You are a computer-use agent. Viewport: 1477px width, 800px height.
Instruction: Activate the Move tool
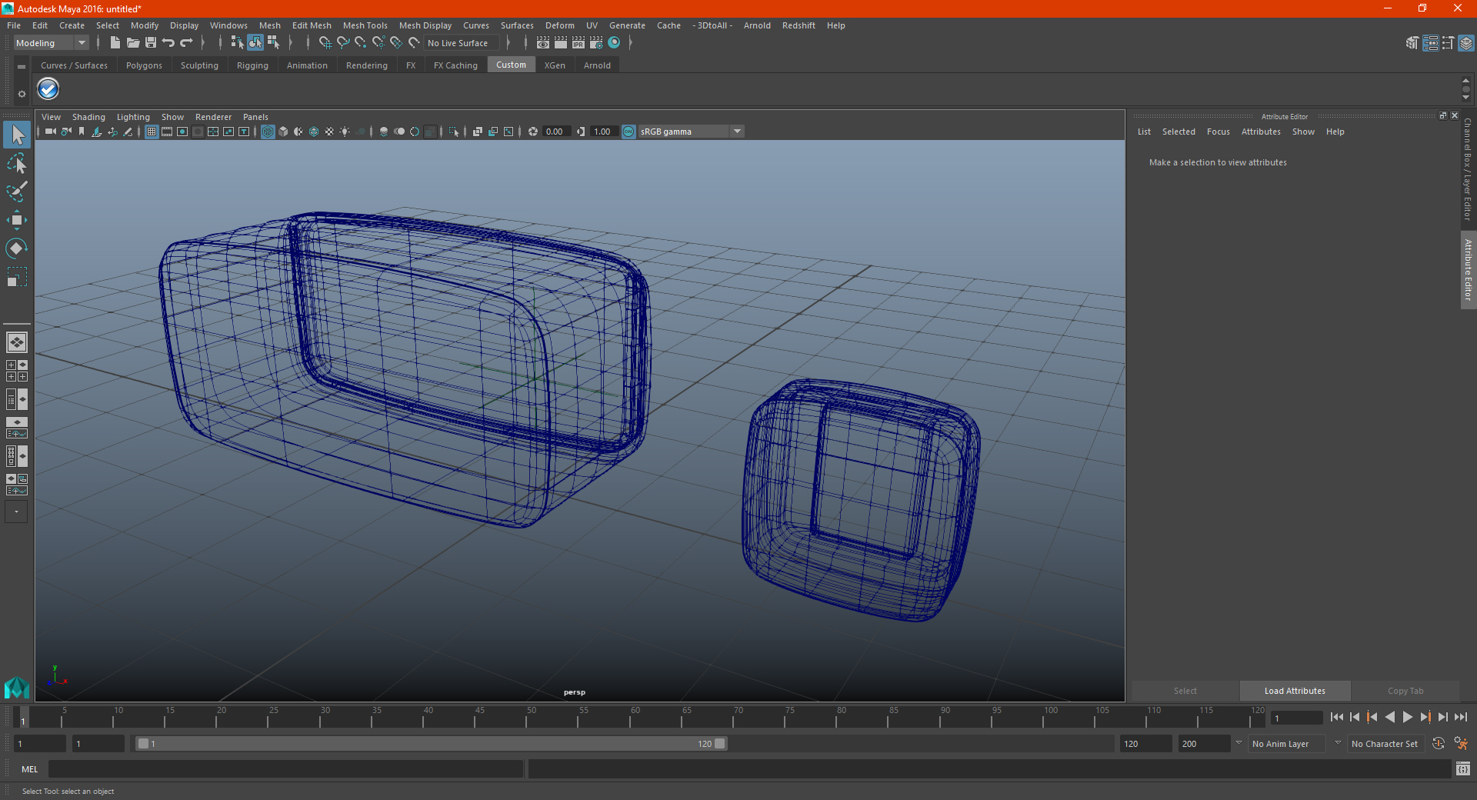tap(16, 220)
